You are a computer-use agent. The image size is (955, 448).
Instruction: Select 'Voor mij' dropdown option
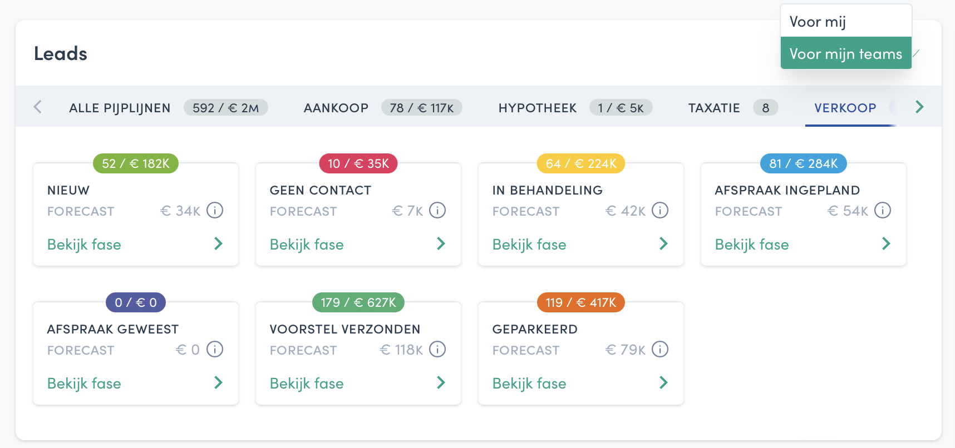pos(818,22)
